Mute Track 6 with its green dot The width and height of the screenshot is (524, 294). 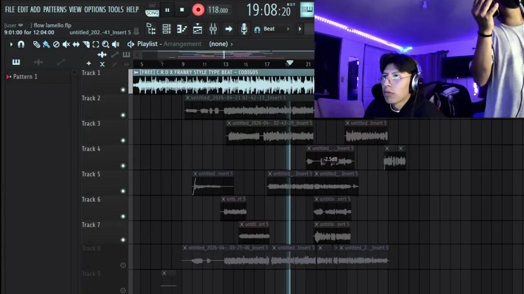point(123,216)
